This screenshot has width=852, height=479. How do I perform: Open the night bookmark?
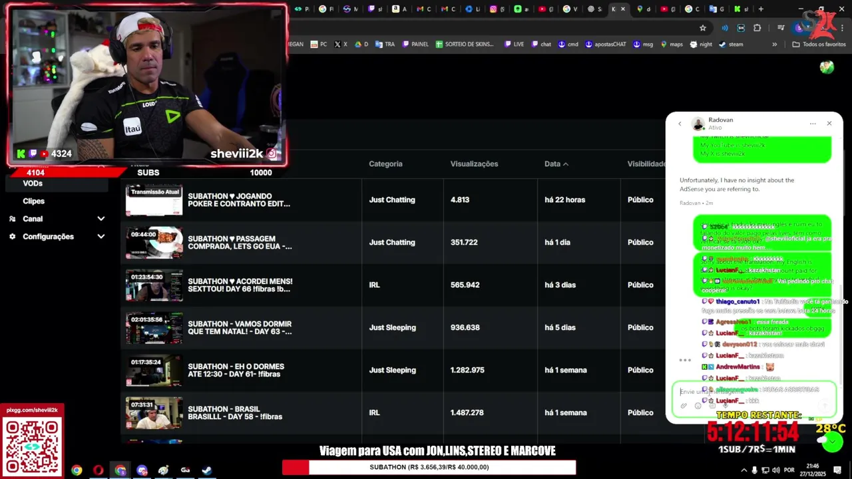pos(701,45)
